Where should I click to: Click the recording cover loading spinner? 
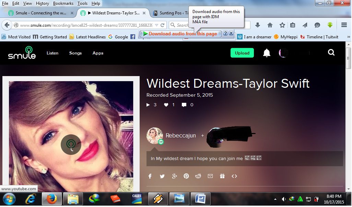(71, 144)
